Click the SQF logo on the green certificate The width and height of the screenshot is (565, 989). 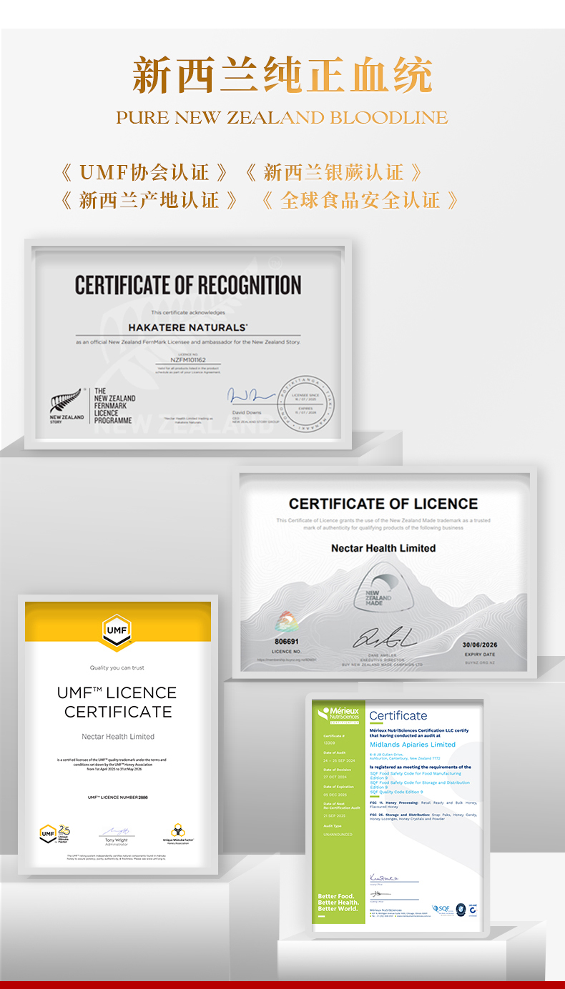[440, 909]
